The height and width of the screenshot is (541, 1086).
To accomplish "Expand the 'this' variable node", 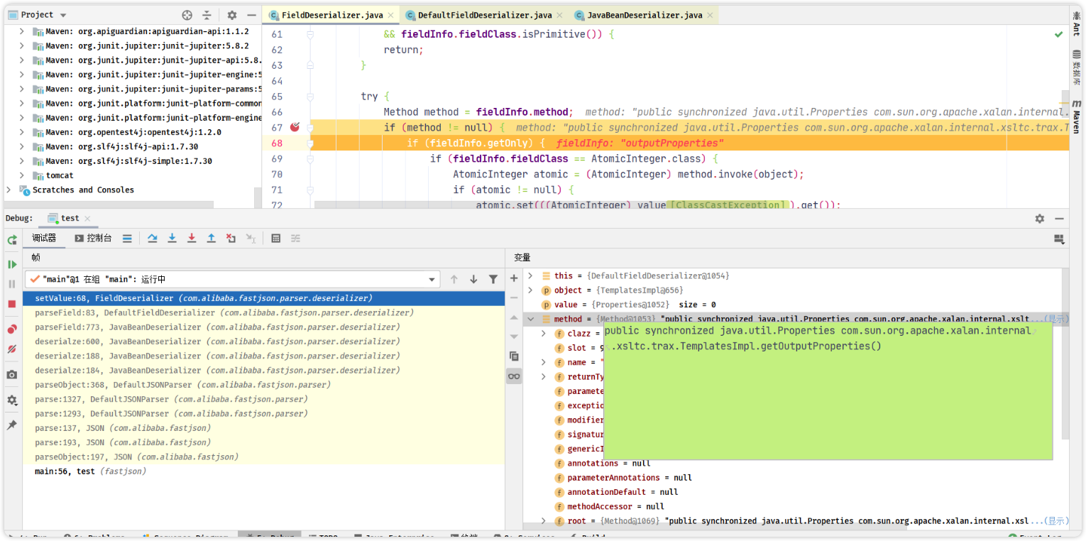I will click(x=530, y=275).
